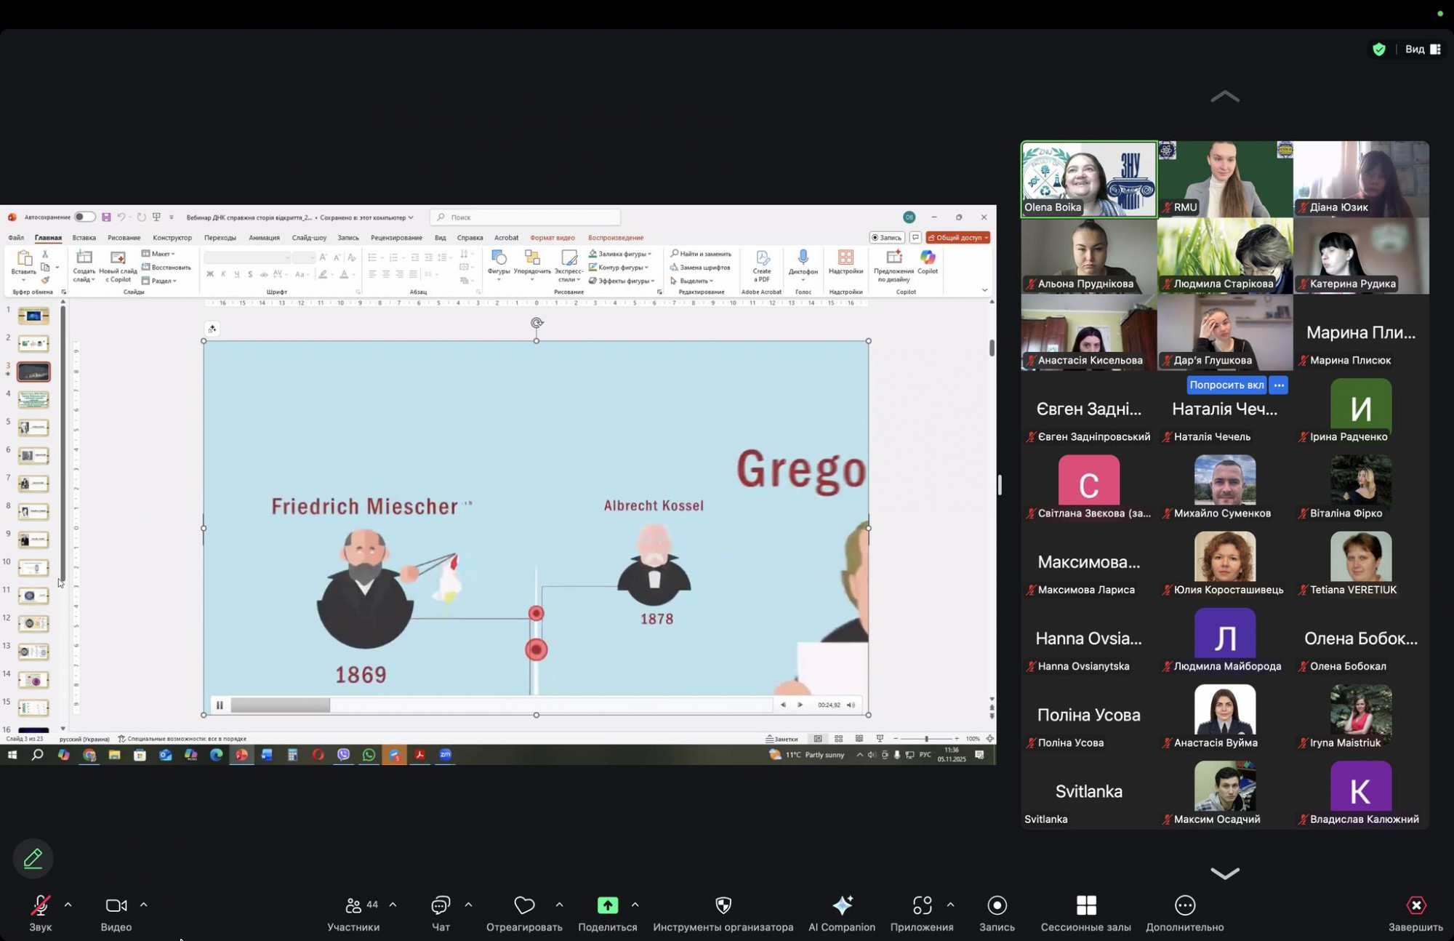Expand participants options arrow beside Участники
This screenshot has width=1454, height=941.
[x=393, y=905]
